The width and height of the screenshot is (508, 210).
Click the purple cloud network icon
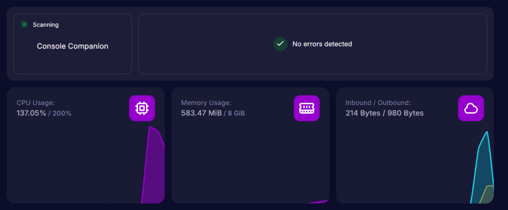click(471, 108)
